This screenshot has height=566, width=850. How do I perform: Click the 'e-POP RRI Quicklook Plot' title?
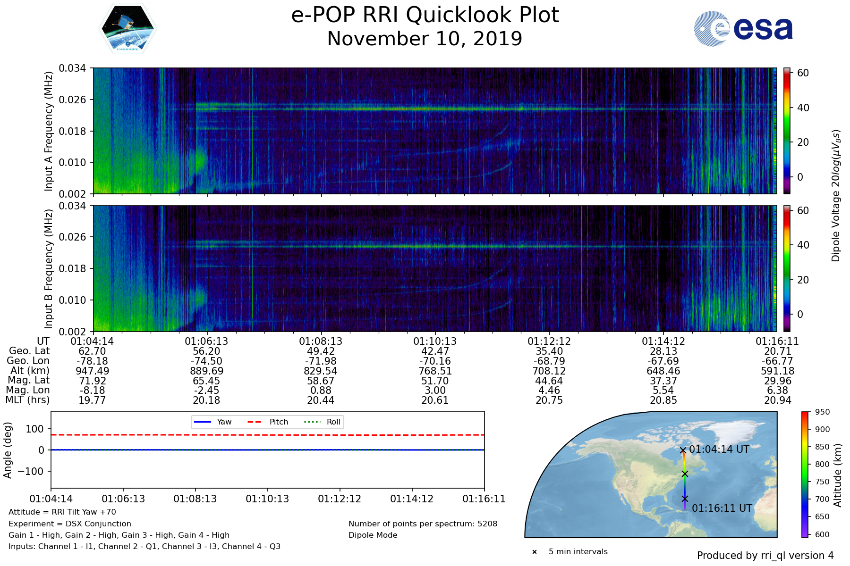(425, 15)
